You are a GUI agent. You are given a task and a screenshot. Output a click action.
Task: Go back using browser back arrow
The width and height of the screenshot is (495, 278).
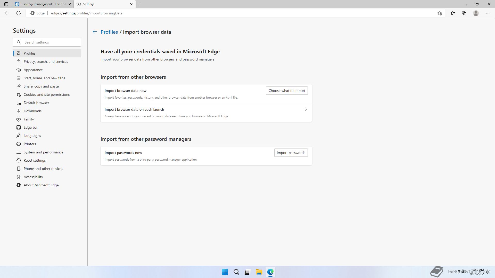[x=7, y=13]
